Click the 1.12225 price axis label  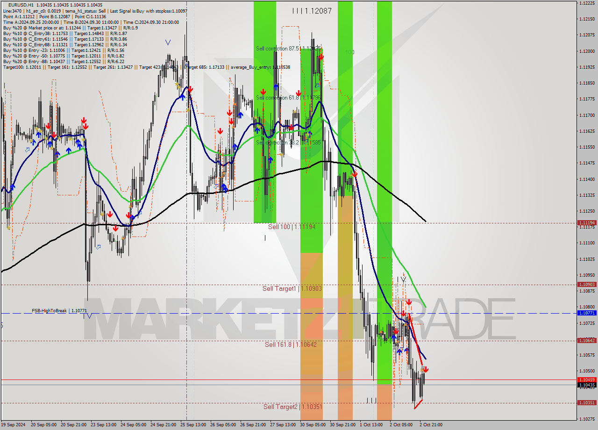click(x=587, y=3)
